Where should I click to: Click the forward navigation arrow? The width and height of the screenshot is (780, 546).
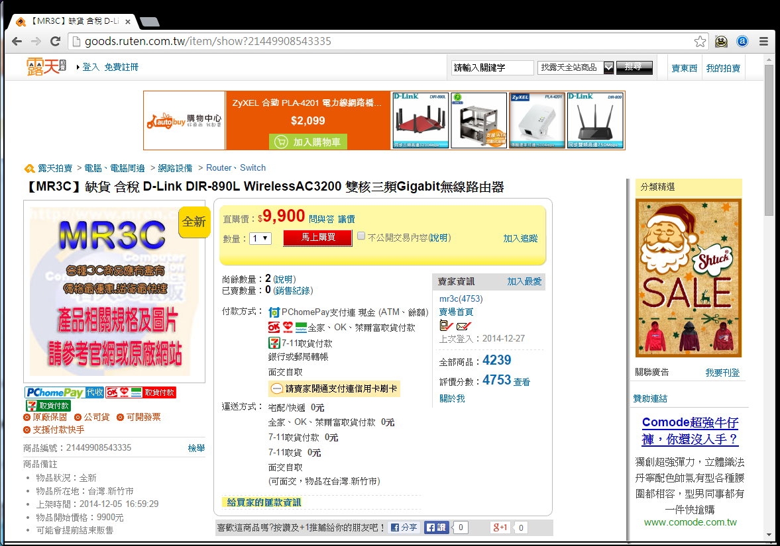point(36,41)
